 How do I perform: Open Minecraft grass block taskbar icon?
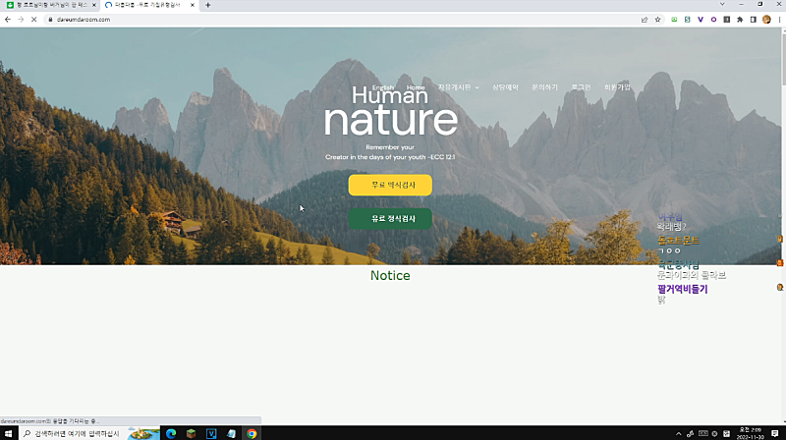click(x=191, y=433)
